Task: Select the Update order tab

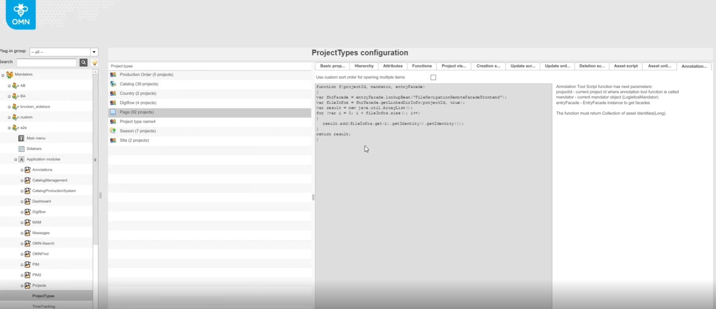Action: 557,66
